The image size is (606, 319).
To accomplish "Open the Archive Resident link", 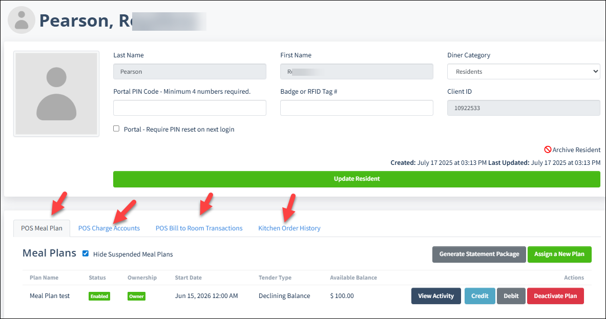I will tap(576, 150).
